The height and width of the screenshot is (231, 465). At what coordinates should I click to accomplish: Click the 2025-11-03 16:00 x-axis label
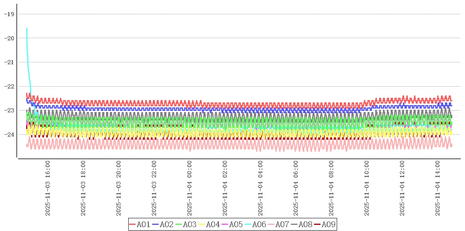click(48, 189)
